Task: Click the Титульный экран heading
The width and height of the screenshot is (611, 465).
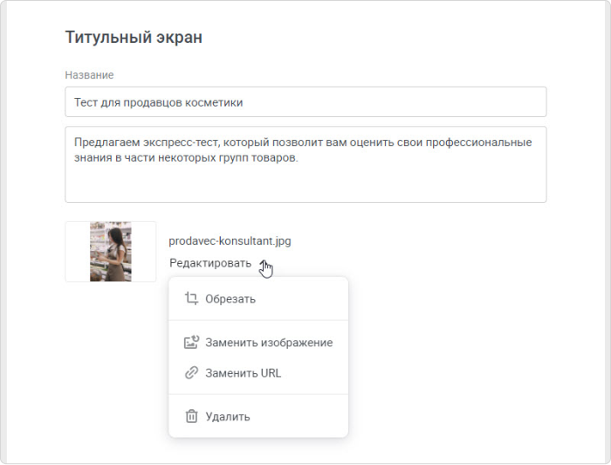Action: tap(134, 38)
